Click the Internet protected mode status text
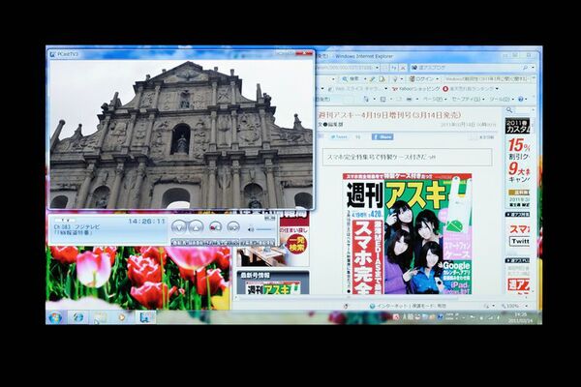 coord(408,306)
